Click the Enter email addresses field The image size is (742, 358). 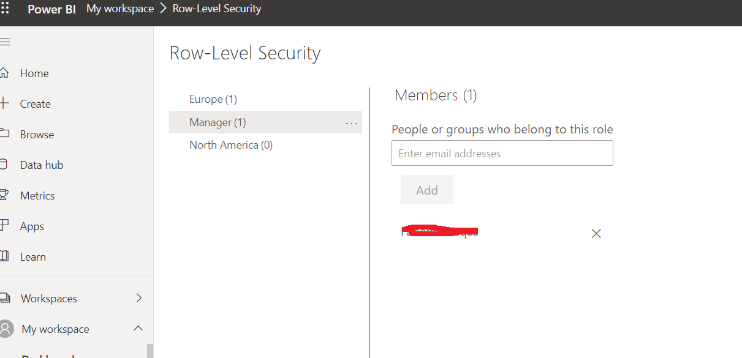pyautogui.click(x=502, y=153)
